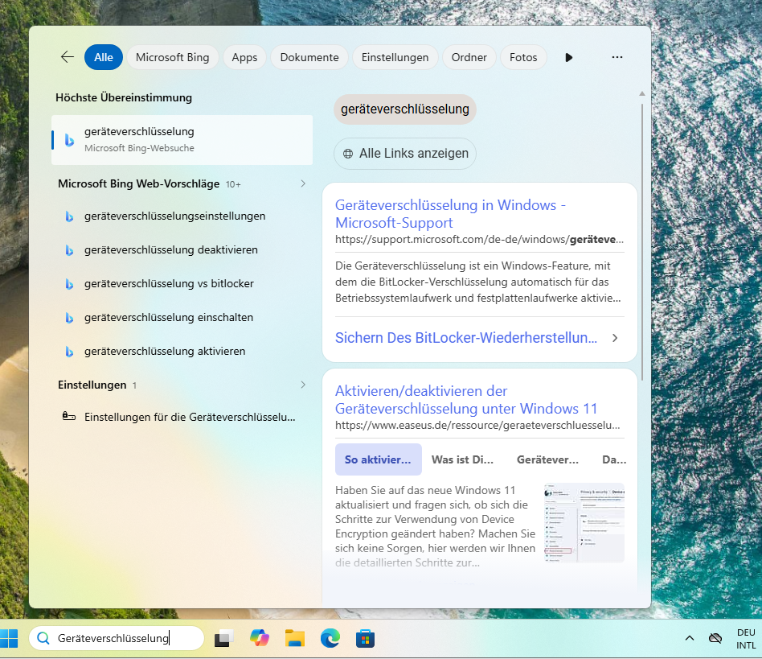Open the top match geräteverschlüsselung web search
This screenshot has width=762, height=659.
182,139
